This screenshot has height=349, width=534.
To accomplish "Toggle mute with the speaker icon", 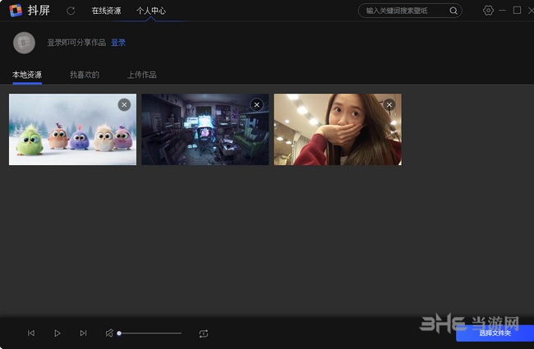I will tap(109, 333).
